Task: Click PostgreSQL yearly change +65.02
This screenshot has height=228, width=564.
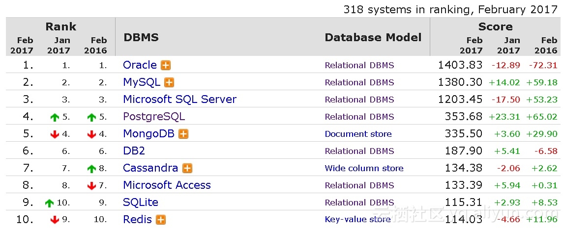Action: pos(542,117)
